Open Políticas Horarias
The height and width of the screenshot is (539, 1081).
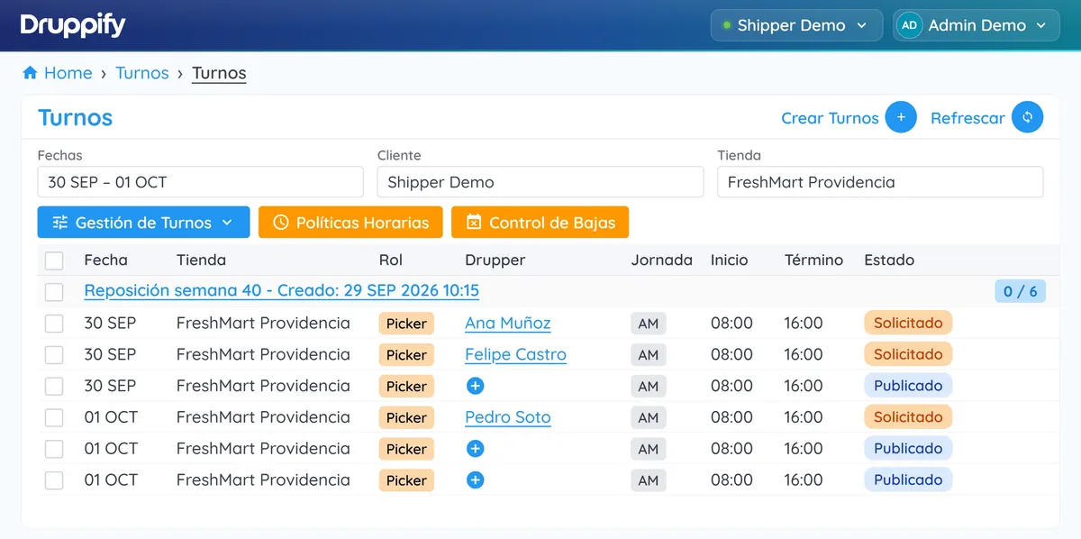(350, 223)
